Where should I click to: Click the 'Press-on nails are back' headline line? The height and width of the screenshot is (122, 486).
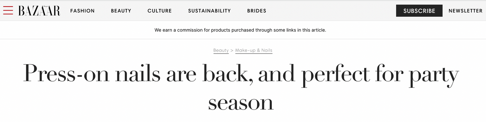241,74
